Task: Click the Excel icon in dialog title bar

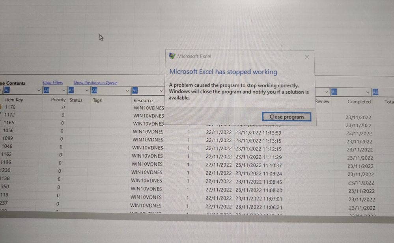Action: (172, 56)
